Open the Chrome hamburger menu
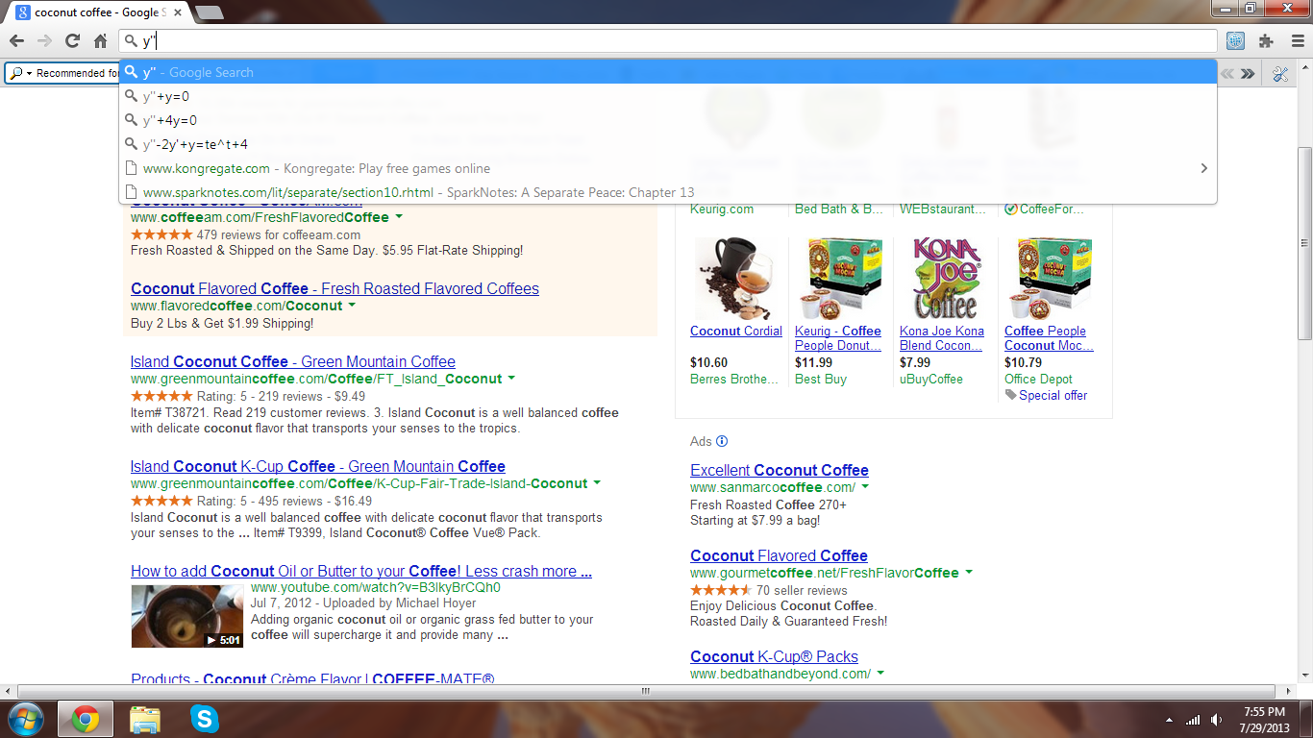 pos(1295,41)
